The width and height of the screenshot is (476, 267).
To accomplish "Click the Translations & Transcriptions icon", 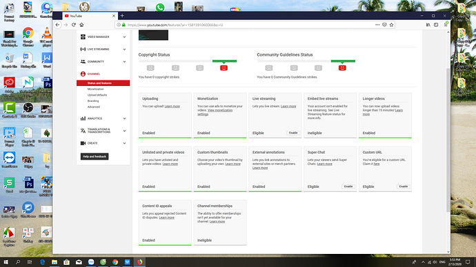I will (x=83, y=131).
